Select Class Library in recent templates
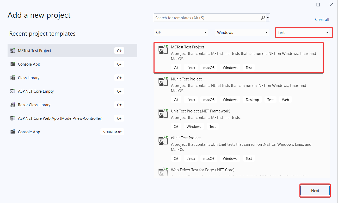The height and width of the screenshot is (203, 338). coord(72,78)
